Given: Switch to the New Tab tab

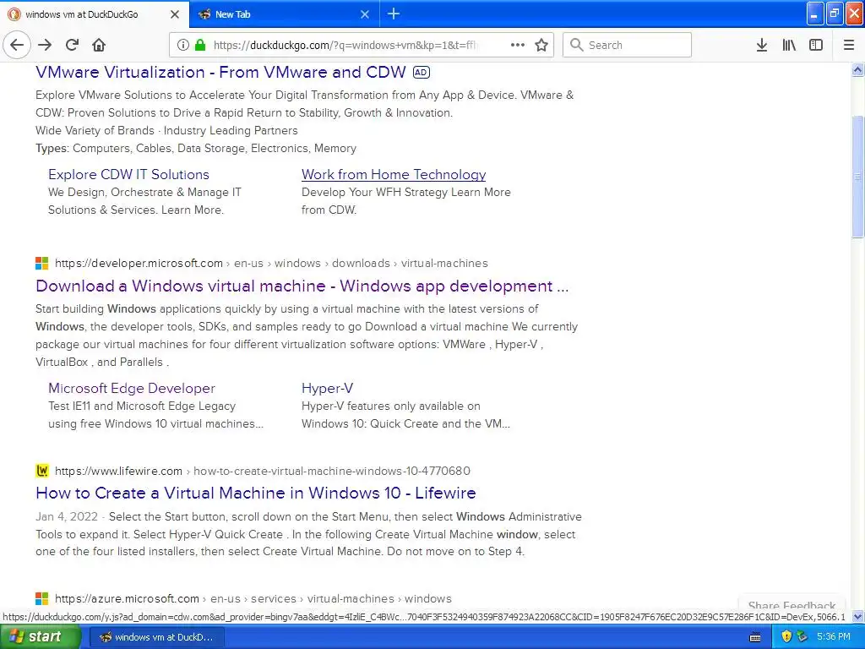Looking at the screenshot, I should point(284,14).
